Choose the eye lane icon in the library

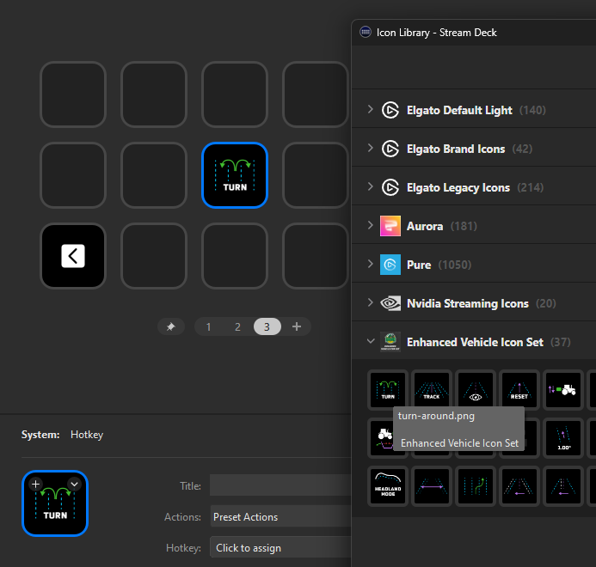point(476,390)
